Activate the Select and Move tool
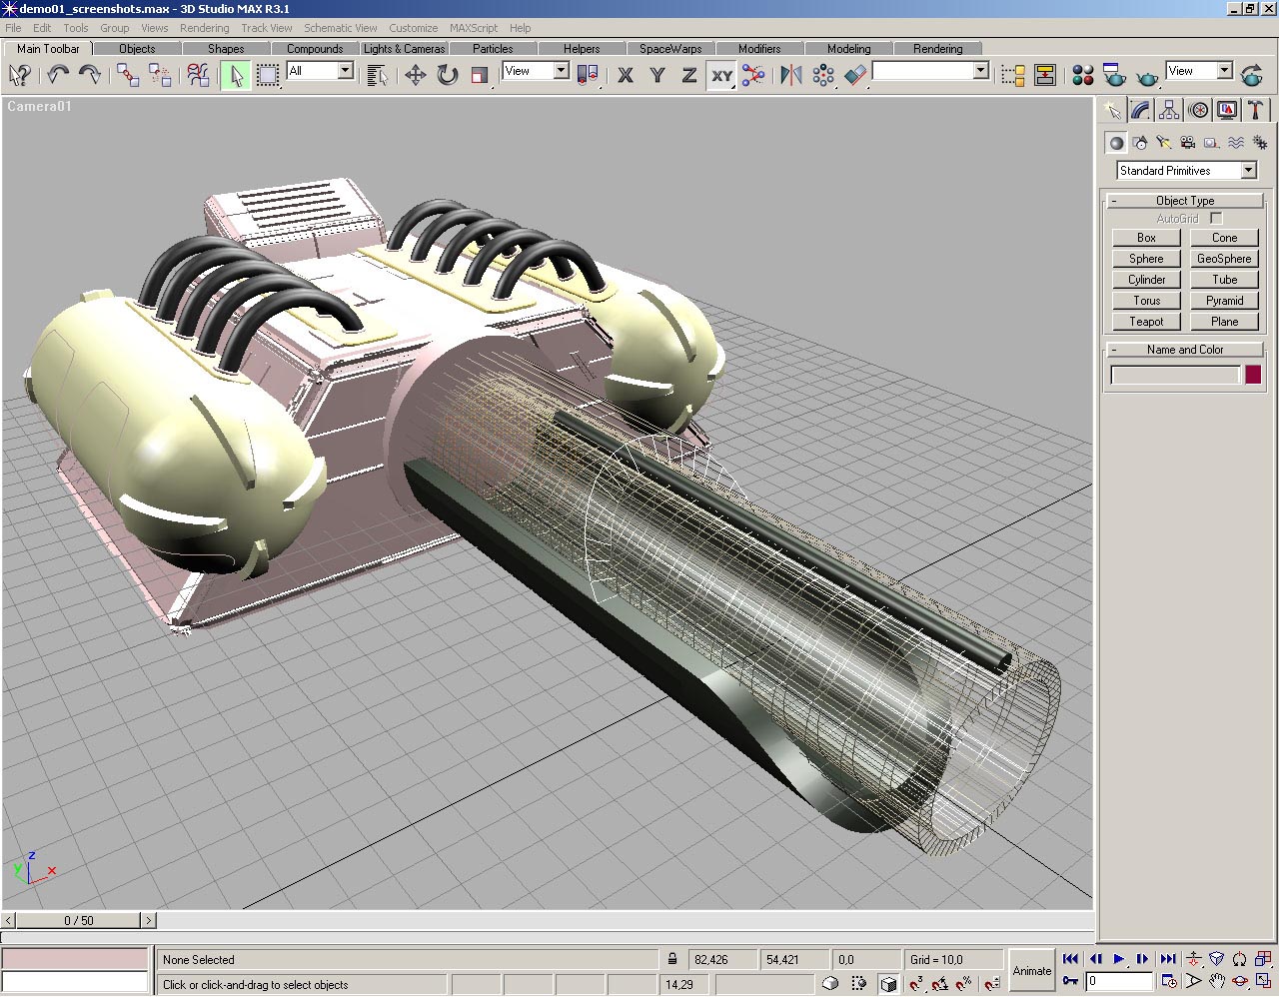Image resolution: width=1279 pixels, height=997 pixels. [415, 75]
